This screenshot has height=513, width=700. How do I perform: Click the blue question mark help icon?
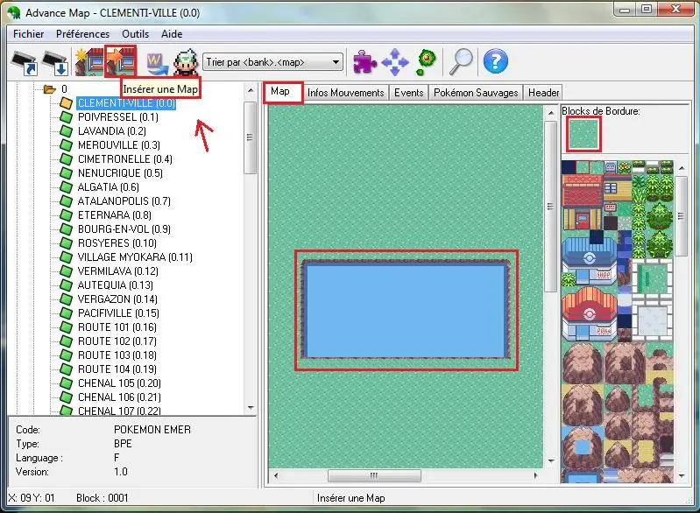tap(496, 61)
